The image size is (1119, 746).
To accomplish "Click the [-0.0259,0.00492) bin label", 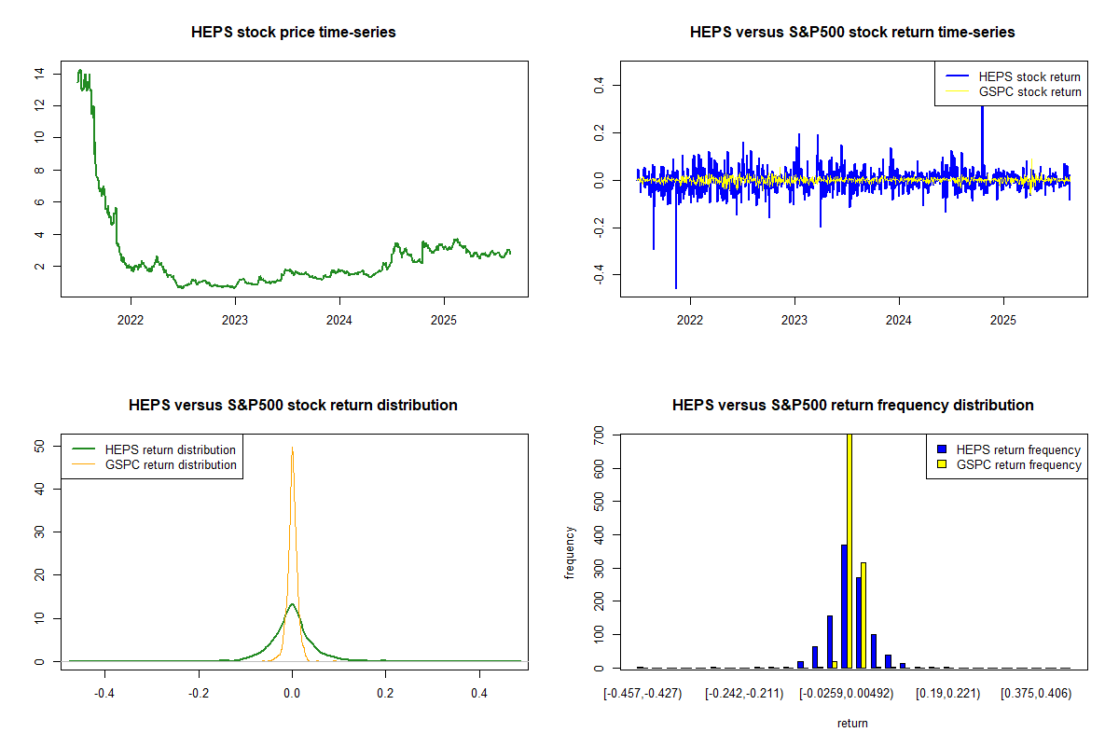I will pos(849,693).
